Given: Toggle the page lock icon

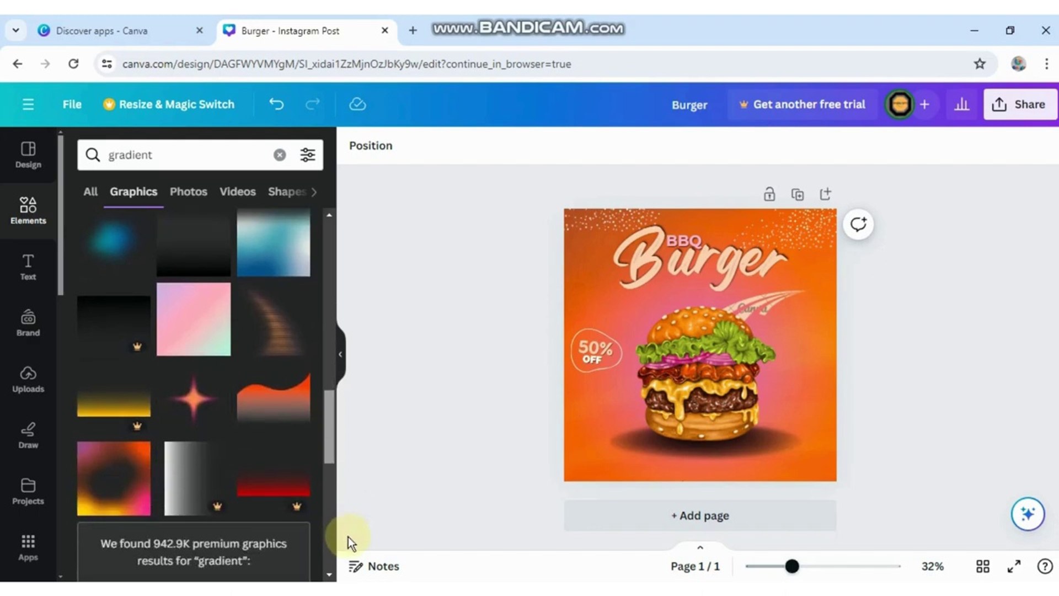Looking at the screenshot, I should (769, 194).
